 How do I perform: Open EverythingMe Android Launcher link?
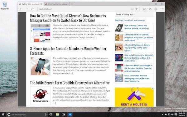pyautogui.click(x=138, y=68)
